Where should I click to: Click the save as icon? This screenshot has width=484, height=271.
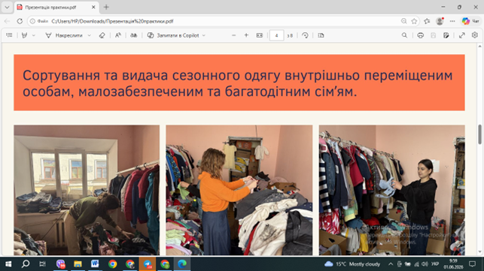[x=446, y=35]
